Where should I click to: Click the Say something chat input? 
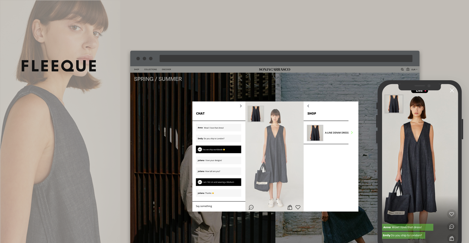218,206
